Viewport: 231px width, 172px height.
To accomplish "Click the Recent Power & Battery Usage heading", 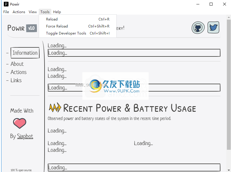I will [130, 108].
